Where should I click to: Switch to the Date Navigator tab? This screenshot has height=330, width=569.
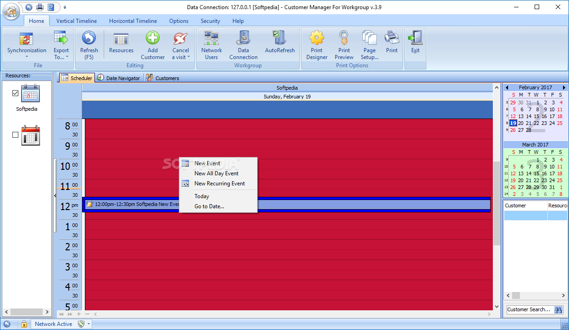(x=119, y=78)
